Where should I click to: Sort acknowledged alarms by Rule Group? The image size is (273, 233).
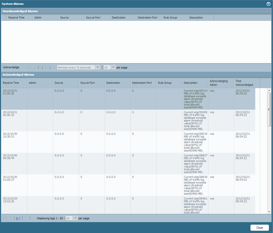pyautogui.click(x=169, y=83)
